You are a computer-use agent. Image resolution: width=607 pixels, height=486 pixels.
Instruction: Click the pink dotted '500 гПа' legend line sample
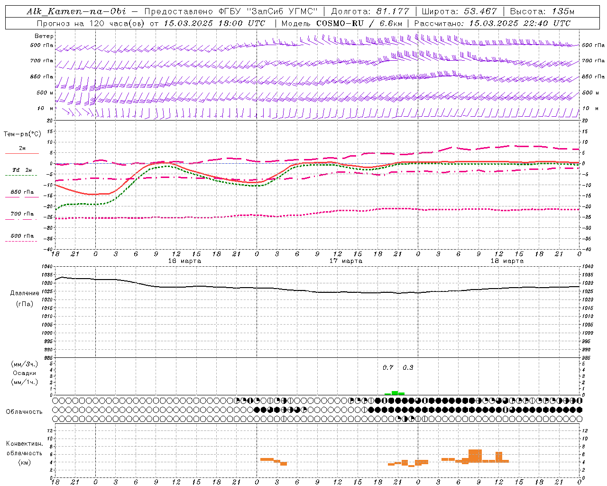coord(21,241)
